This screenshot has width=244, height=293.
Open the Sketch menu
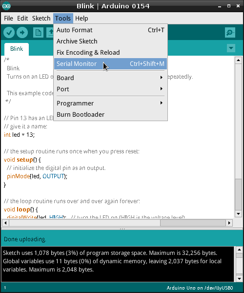tap(41, 19)
